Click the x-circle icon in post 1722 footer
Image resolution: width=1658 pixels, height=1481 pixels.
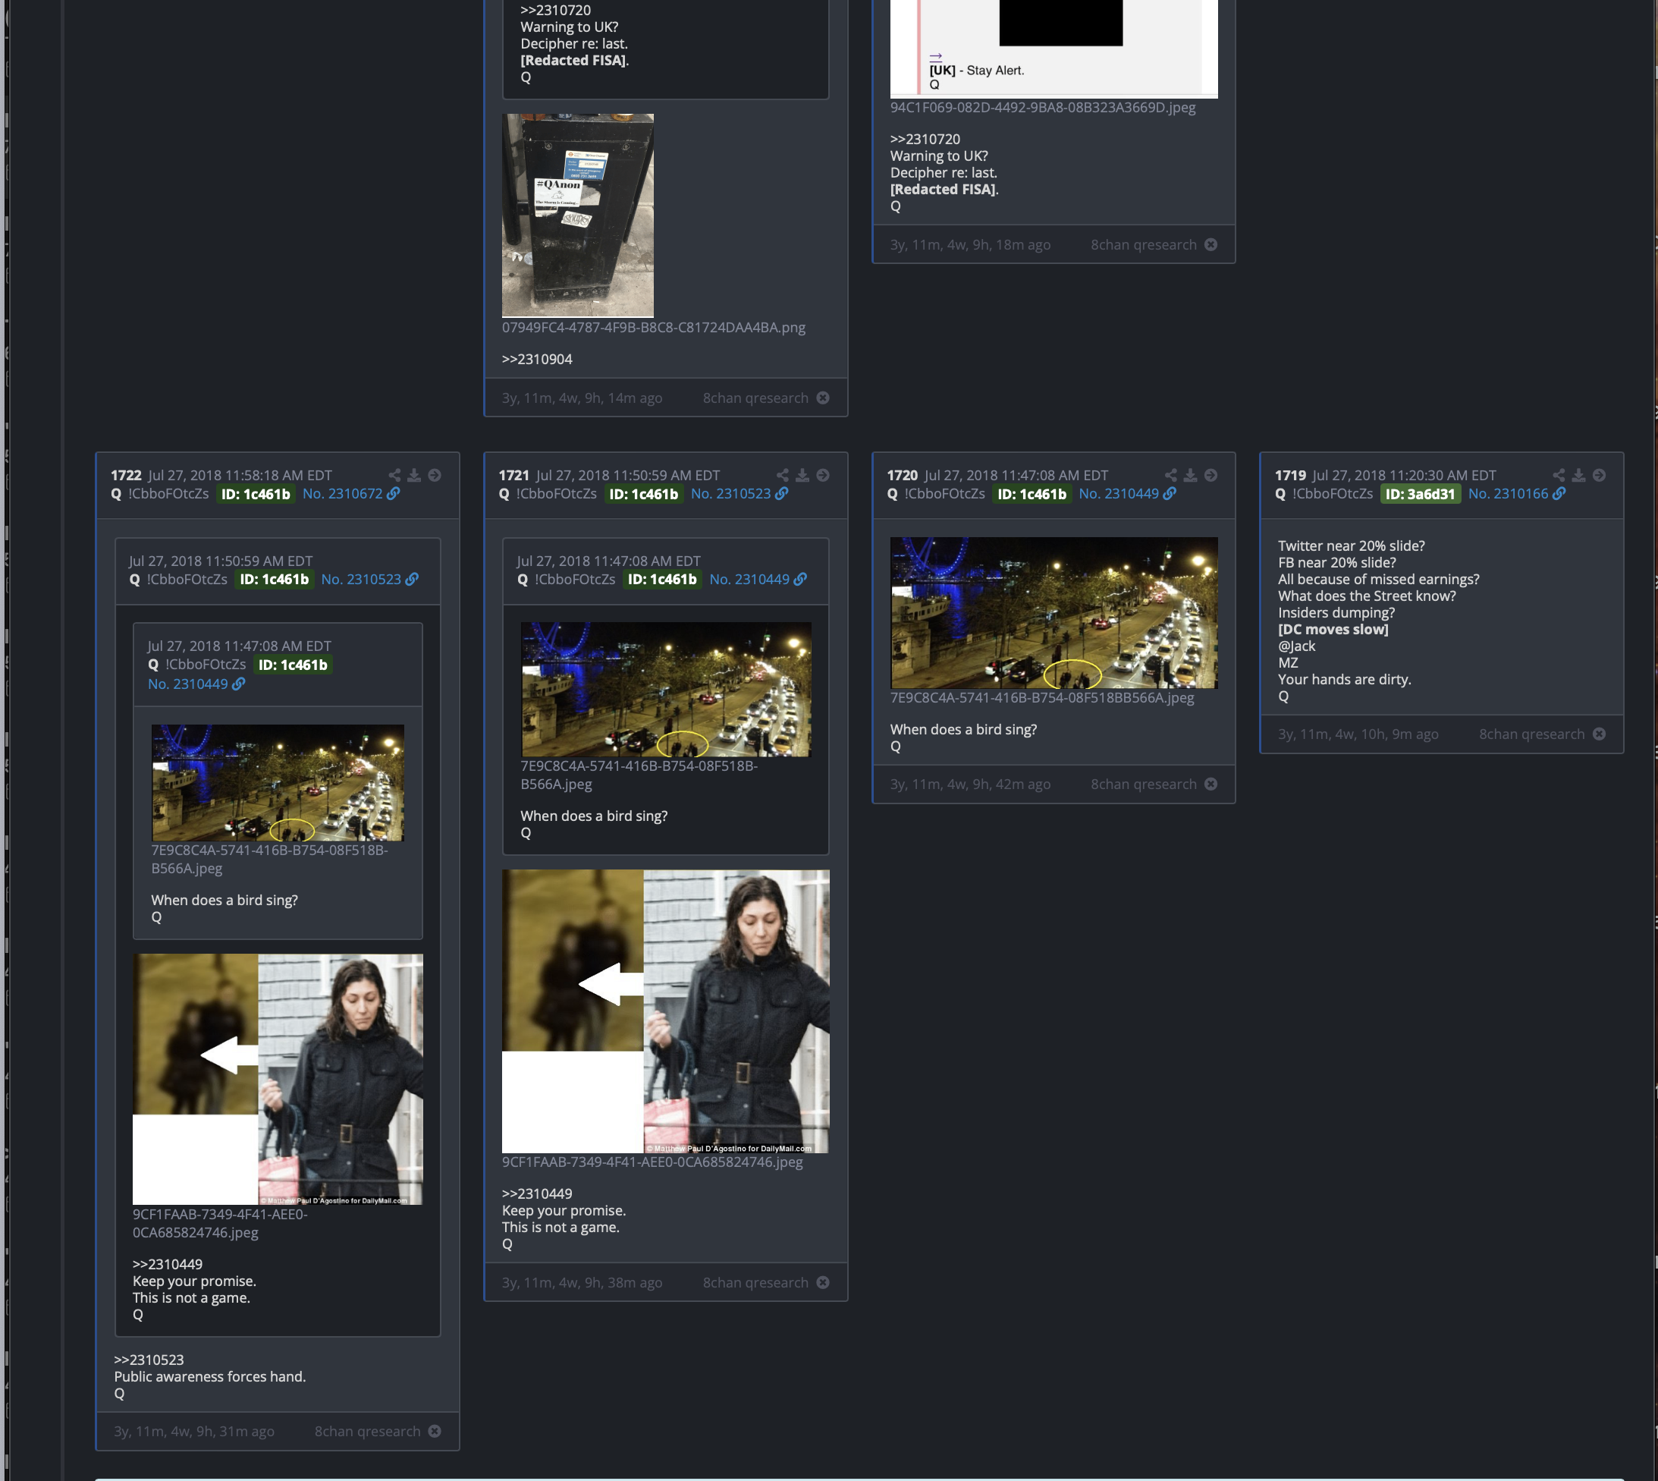point(435,1432)
